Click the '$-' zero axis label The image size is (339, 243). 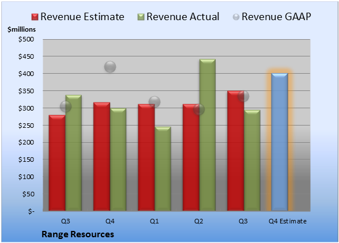pos(31,211)
